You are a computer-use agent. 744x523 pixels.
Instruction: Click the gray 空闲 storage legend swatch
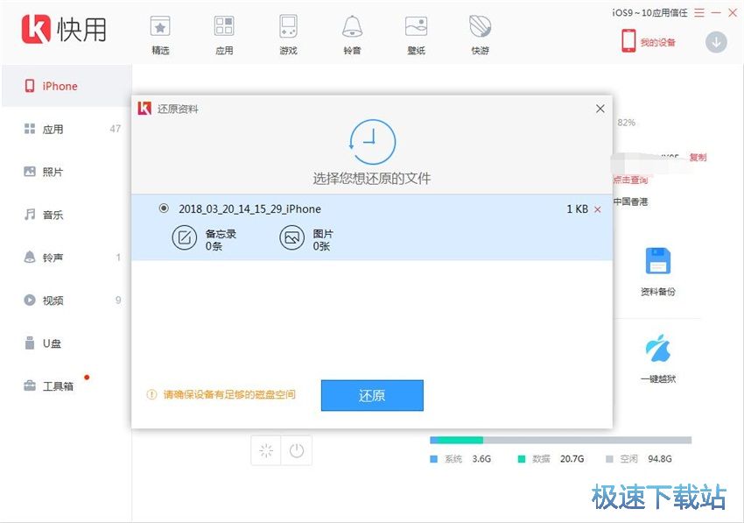coord(610,459)
